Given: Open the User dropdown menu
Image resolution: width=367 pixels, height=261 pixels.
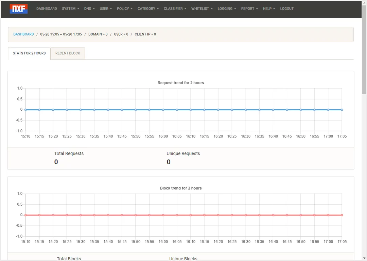Looking at the screenshot, I should coord(106,9).
